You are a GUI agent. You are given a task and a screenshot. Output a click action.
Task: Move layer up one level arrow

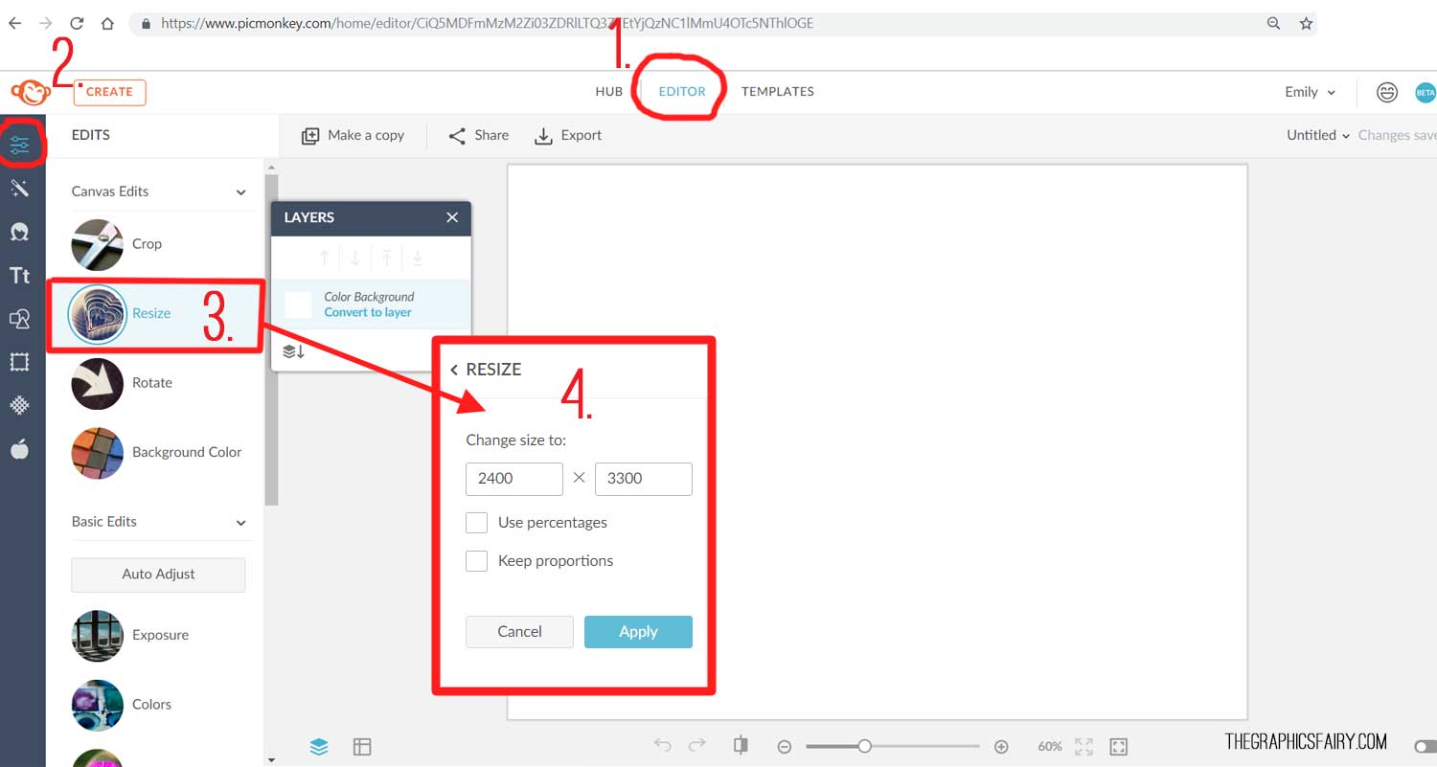click(x=324, y=258)
